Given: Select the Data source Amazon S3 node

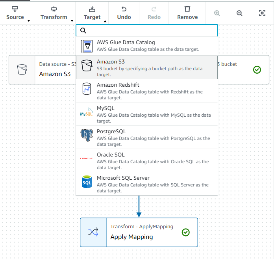Looking at the screenshot, I should [43, 70].
